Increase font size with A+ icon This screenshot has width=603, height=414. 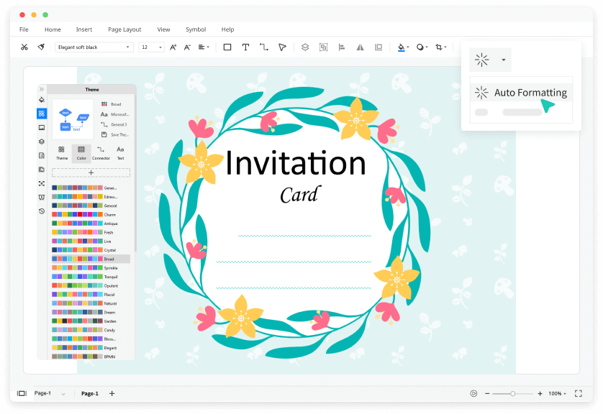[x=173, y=47]
